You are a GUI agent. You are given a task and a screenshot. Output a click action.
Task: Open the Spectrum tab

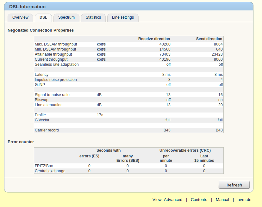(x=66, y=18)
